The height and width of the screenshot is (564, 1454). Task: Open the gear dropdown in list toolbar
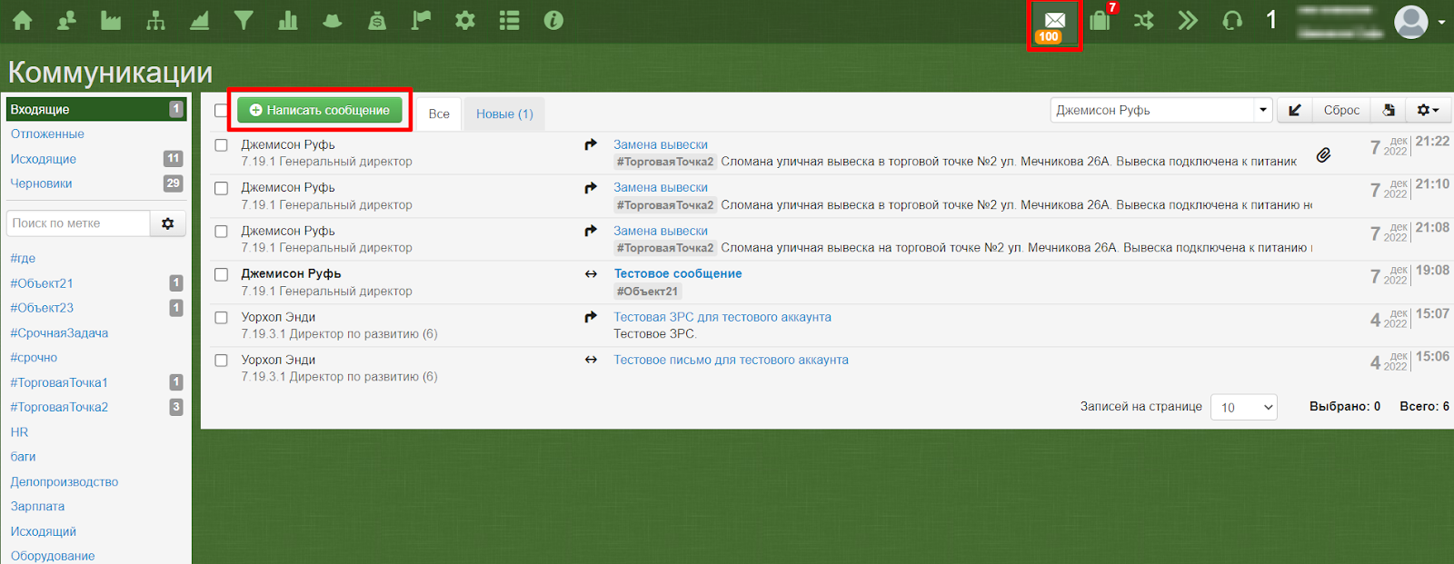1428,110
